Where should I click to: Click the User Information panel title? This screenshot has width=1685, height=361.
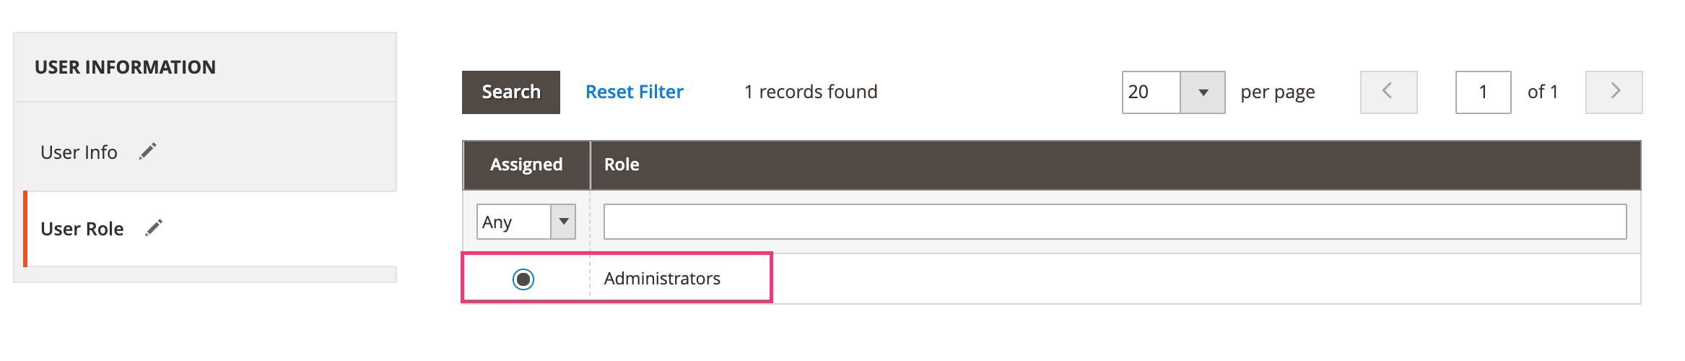pyautogui.click(x=125, y=67)
